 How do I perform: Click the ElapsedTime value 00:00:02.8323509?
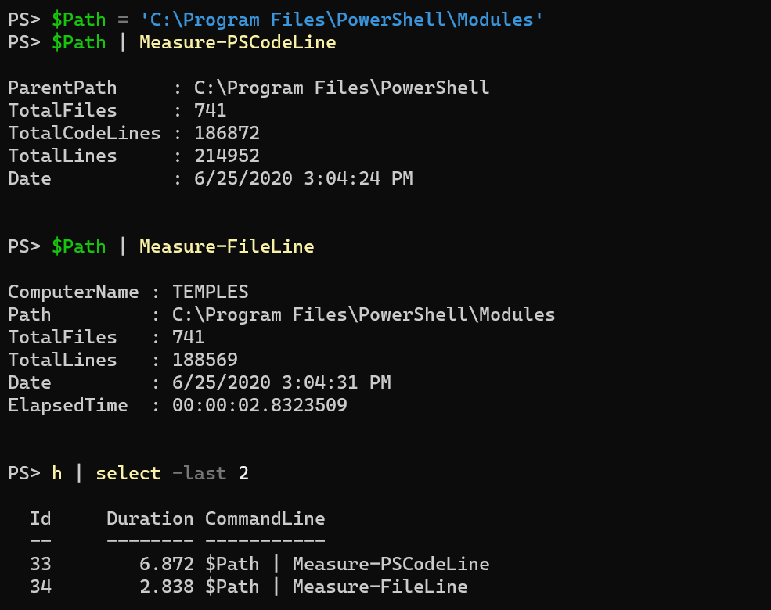click(259, 406)
